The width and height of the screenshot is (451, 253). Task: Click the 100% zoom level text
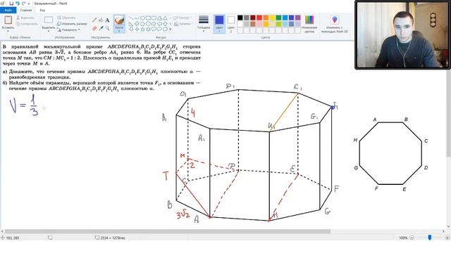403,238
